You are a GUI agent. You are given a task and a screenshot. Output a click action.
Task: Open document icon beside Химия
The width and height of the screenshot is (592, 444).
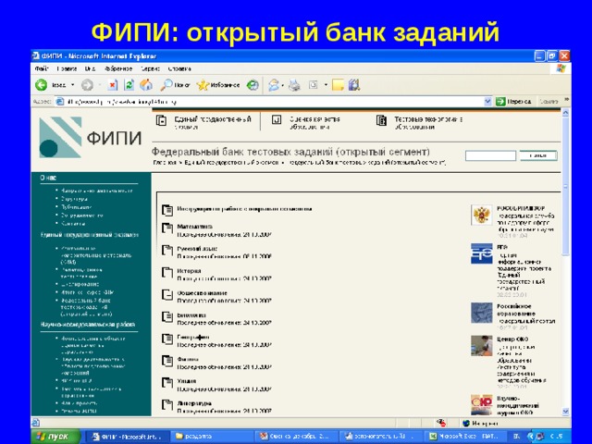(x=167, y=383)
